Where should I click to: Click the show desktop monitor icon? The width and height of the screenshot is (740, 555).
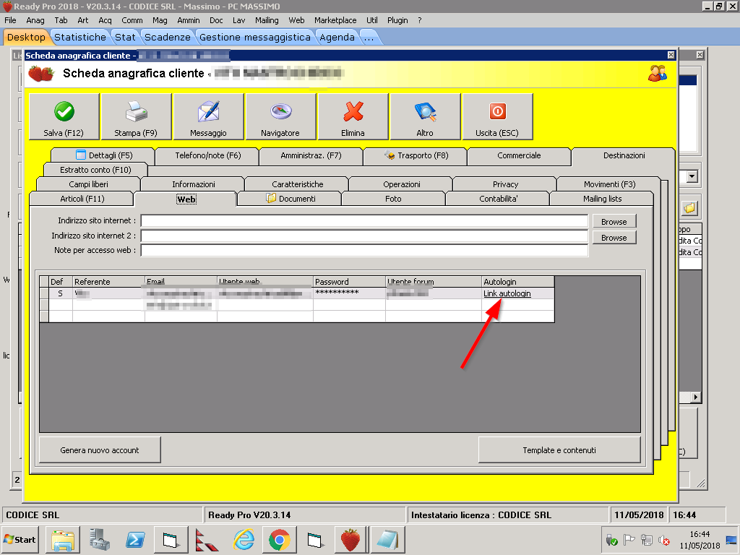[x=731, y=540]
